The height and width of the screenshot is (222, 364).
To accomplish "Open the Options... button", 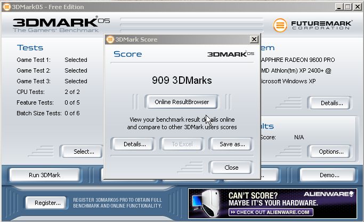I will point(329,152).
